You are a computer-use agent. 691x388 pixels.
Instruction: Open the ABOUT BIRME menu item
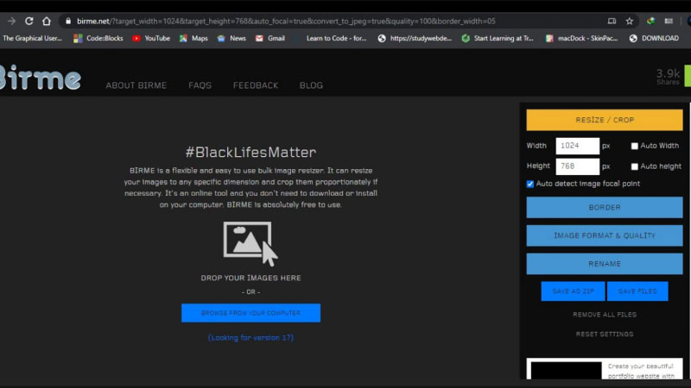point(136,85)
